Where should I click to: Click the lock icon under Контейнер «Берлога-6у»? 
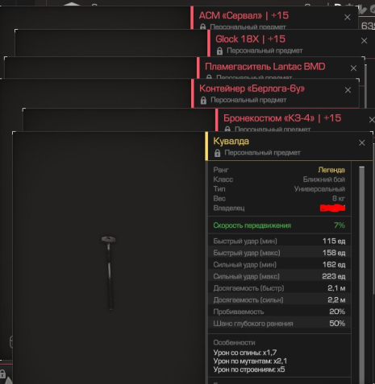(x=203, y=101)
